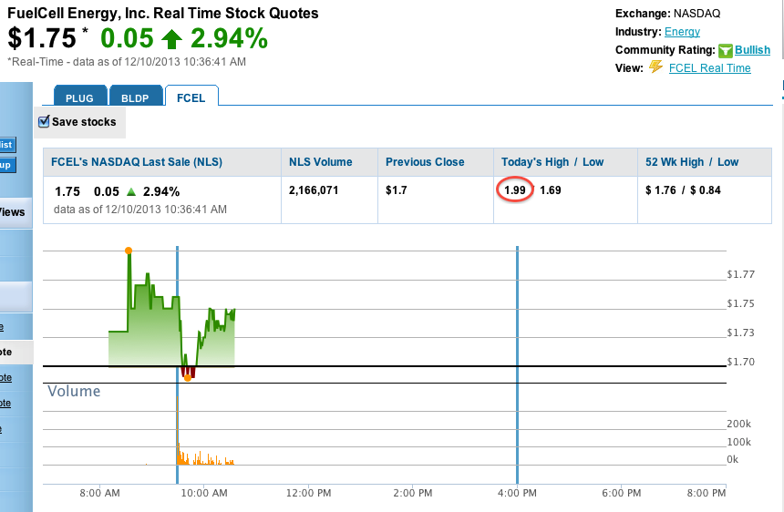Click the Volume chart label
The image size is (784, 512).
tap(74, 391)
